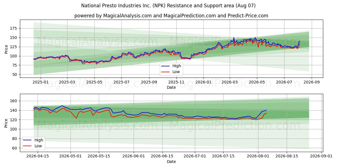This screenshot has height=168, width=337.
Task: Click 'Low' in the upper chart legend
Action: click(x=177, y=72)
